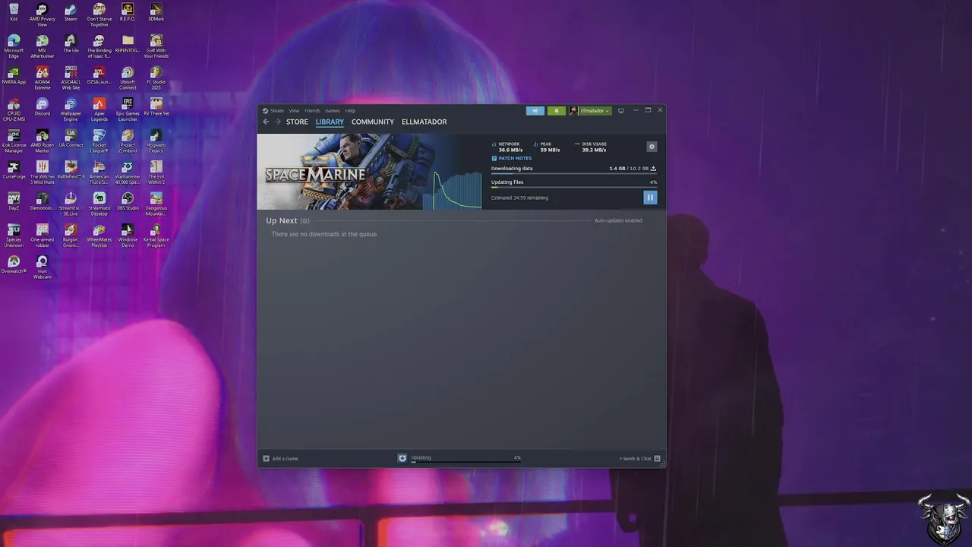This screenshot has width=972, height=547.
Task: Open the Warhammer 40,000 Space Marine shortcut
Action: click(x=128, y=171)
